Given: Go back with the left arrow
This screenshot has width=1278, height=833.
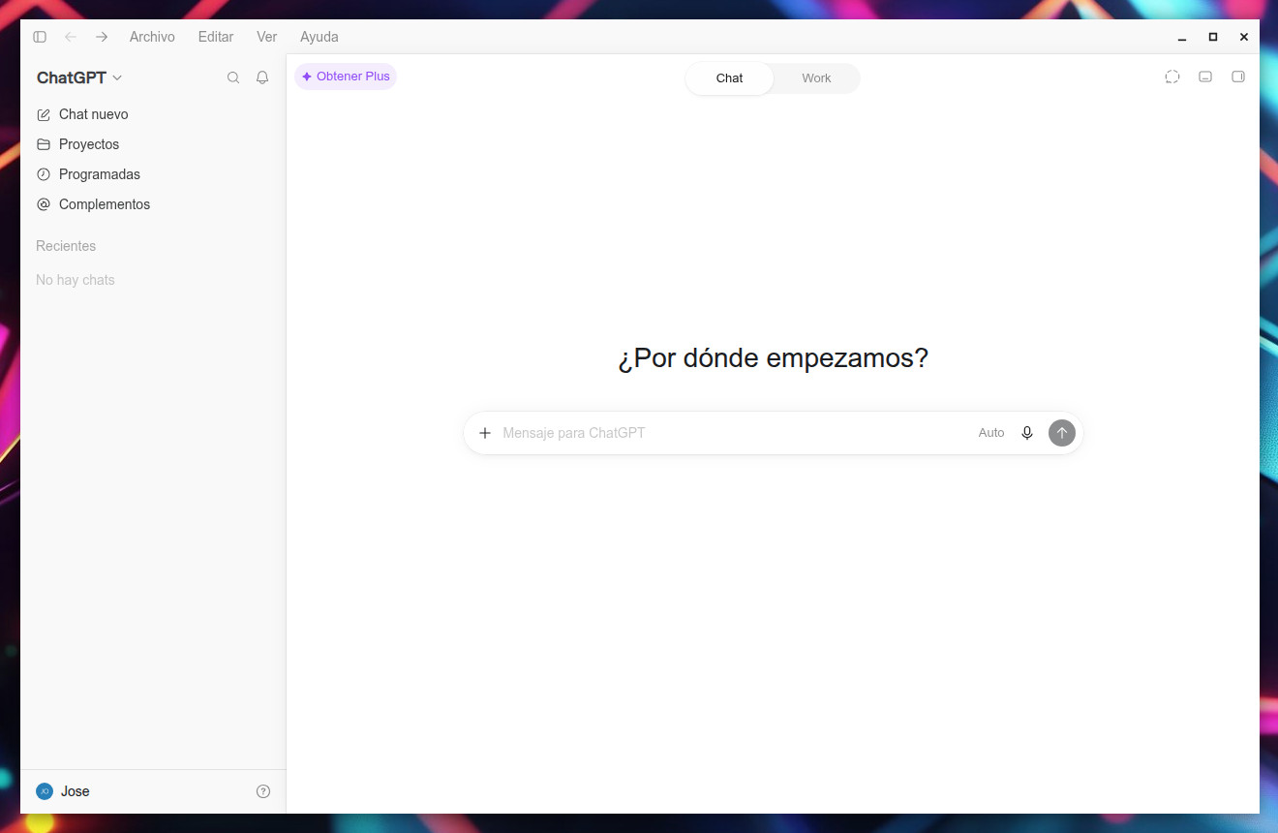Looking at the screenshot, I should pos(71,37).
